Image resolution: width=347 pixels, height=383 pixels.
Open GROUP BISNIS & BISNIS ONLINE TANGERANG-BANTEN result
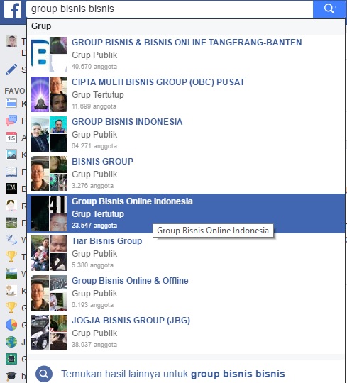pyautogui.click(x=186, y=55)
